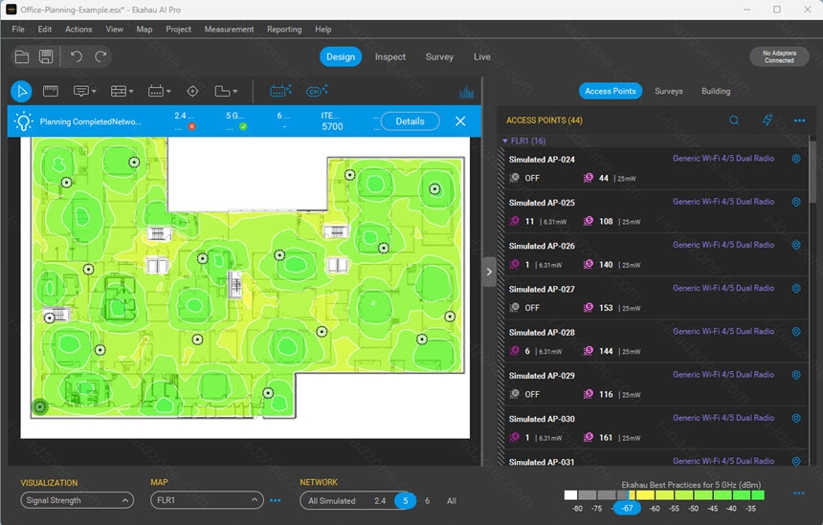Image resolution: width=823 pixels, height=525 pixels.
Task: Select the 2.4 GHz network band filter
Action: tap(380, 501)
